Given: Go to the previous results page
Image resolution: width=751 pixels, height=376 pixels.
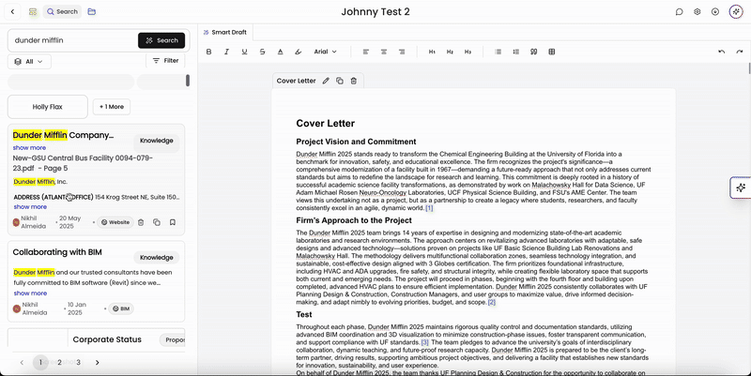Looking at the screenshot, I should click(22, 363).
